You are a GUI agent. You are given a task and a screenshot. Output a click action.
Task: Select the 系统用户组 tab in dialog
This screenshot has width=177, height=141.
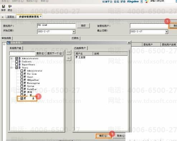click(x=15, y=48)
